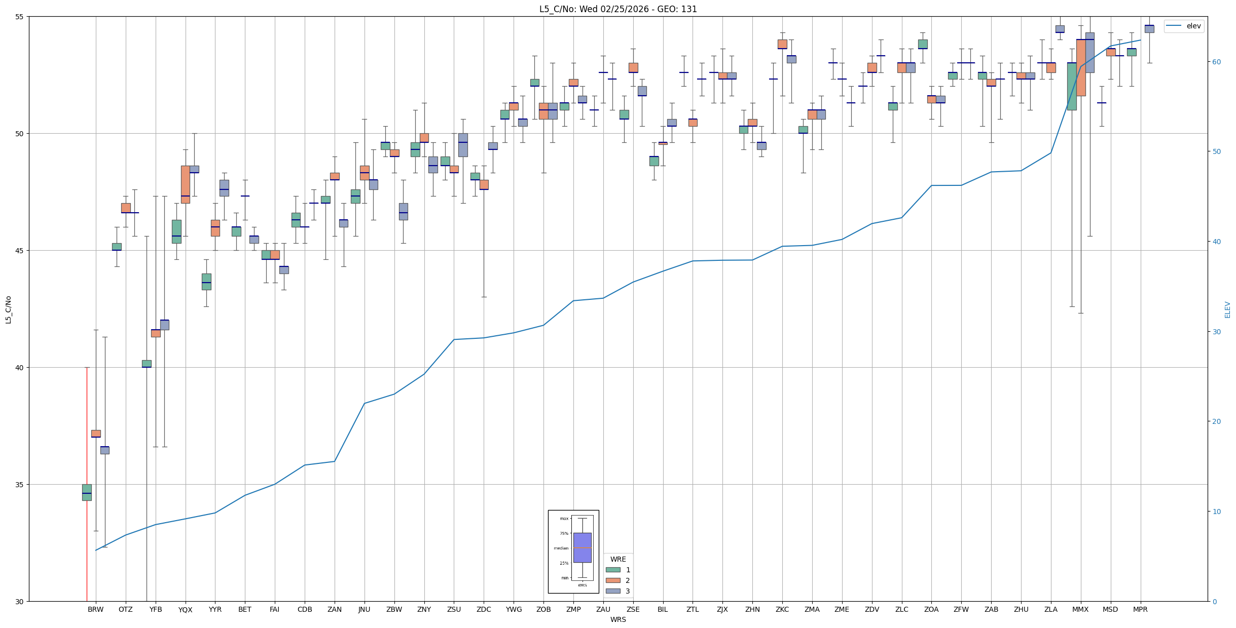Click the orange WRE 2 legend swatch
Image resolution: width=1236 pixels, height=628 pixels.
[x=612, y=580]
